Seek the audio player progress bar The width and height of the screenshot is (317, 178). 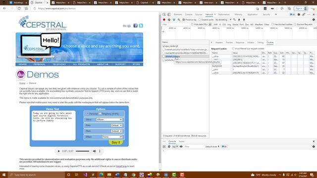pyautogui.click(x=83, y=151)
